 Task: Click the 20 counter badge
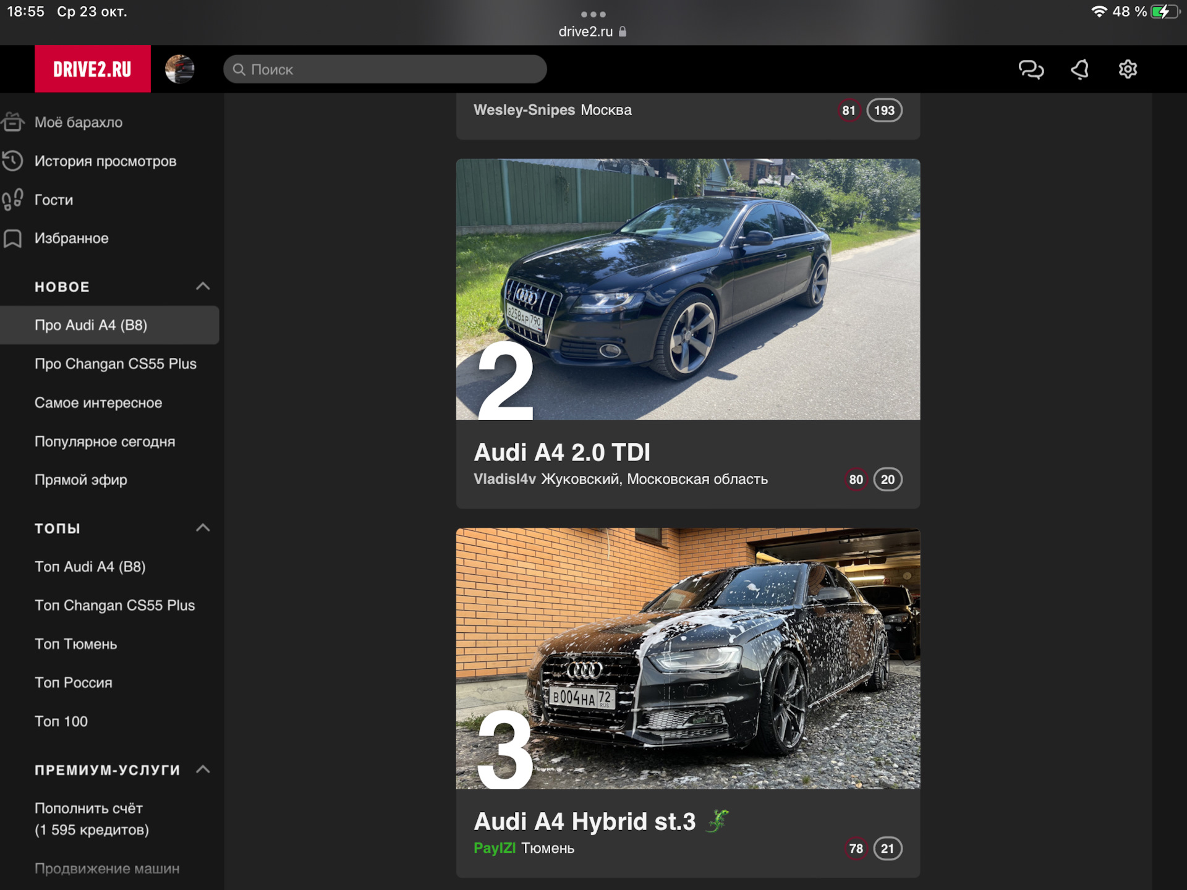tap(888, 480)
